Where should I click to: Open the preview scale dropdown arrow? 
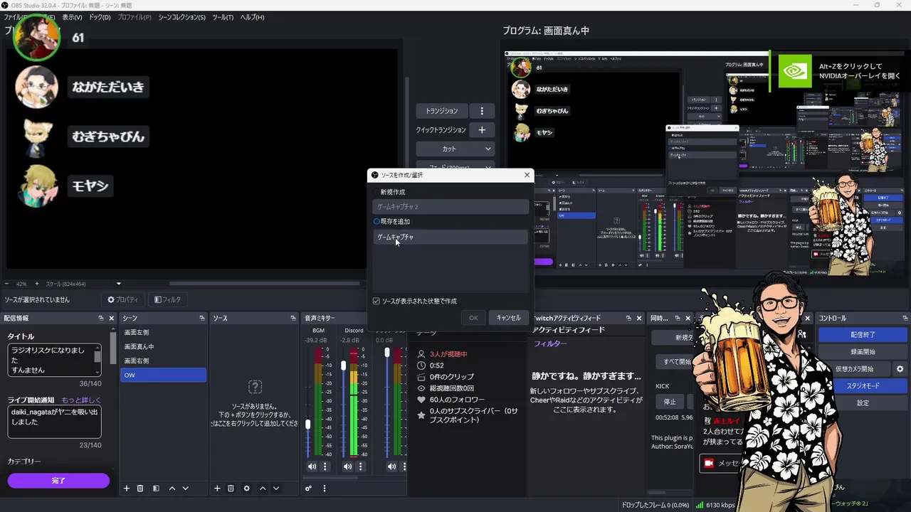click(119, 284)
